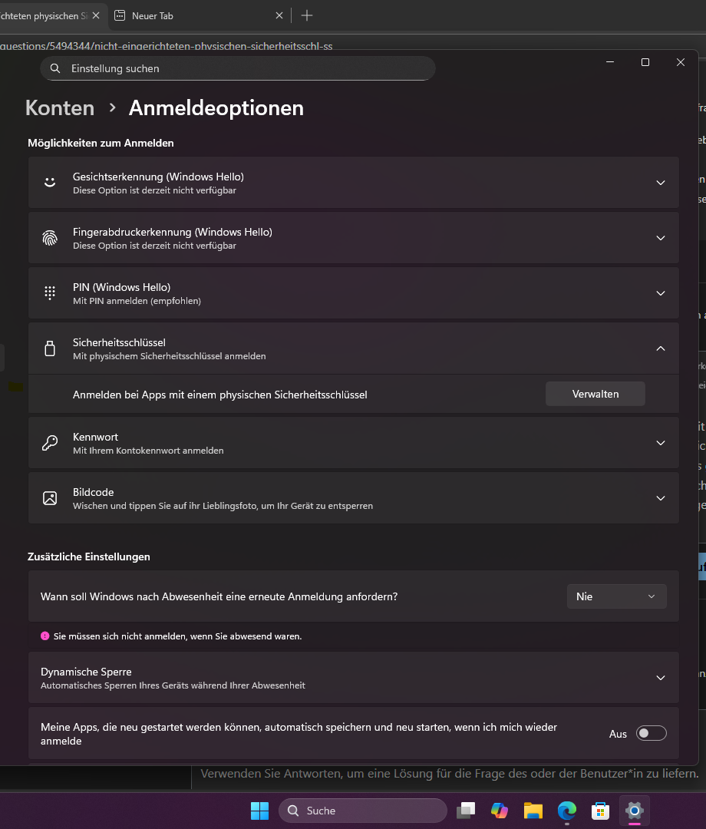Click the security key USB icon
The width and height of the screenshot is (706, 829).
click(50, 348)
